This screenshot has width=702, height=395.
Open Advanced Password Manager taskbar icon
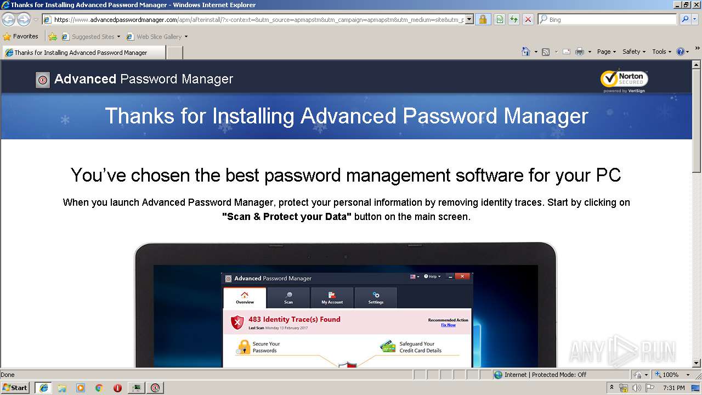(x=155, y=388)
